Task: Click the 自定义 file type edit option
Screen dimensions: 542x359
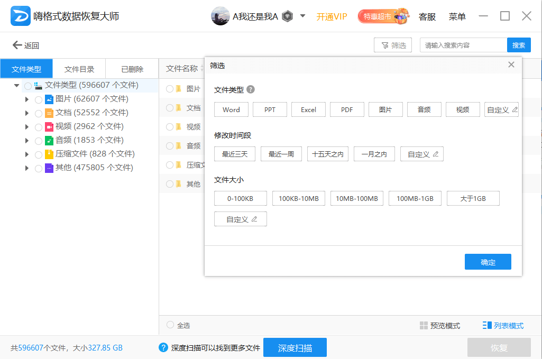Action: 502,109
